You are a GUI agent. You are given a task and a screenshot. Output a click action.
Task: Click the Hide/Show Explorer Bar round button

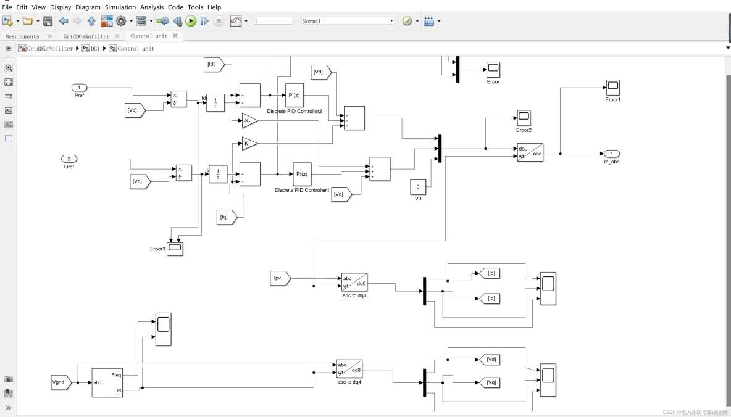pos(9,49)
